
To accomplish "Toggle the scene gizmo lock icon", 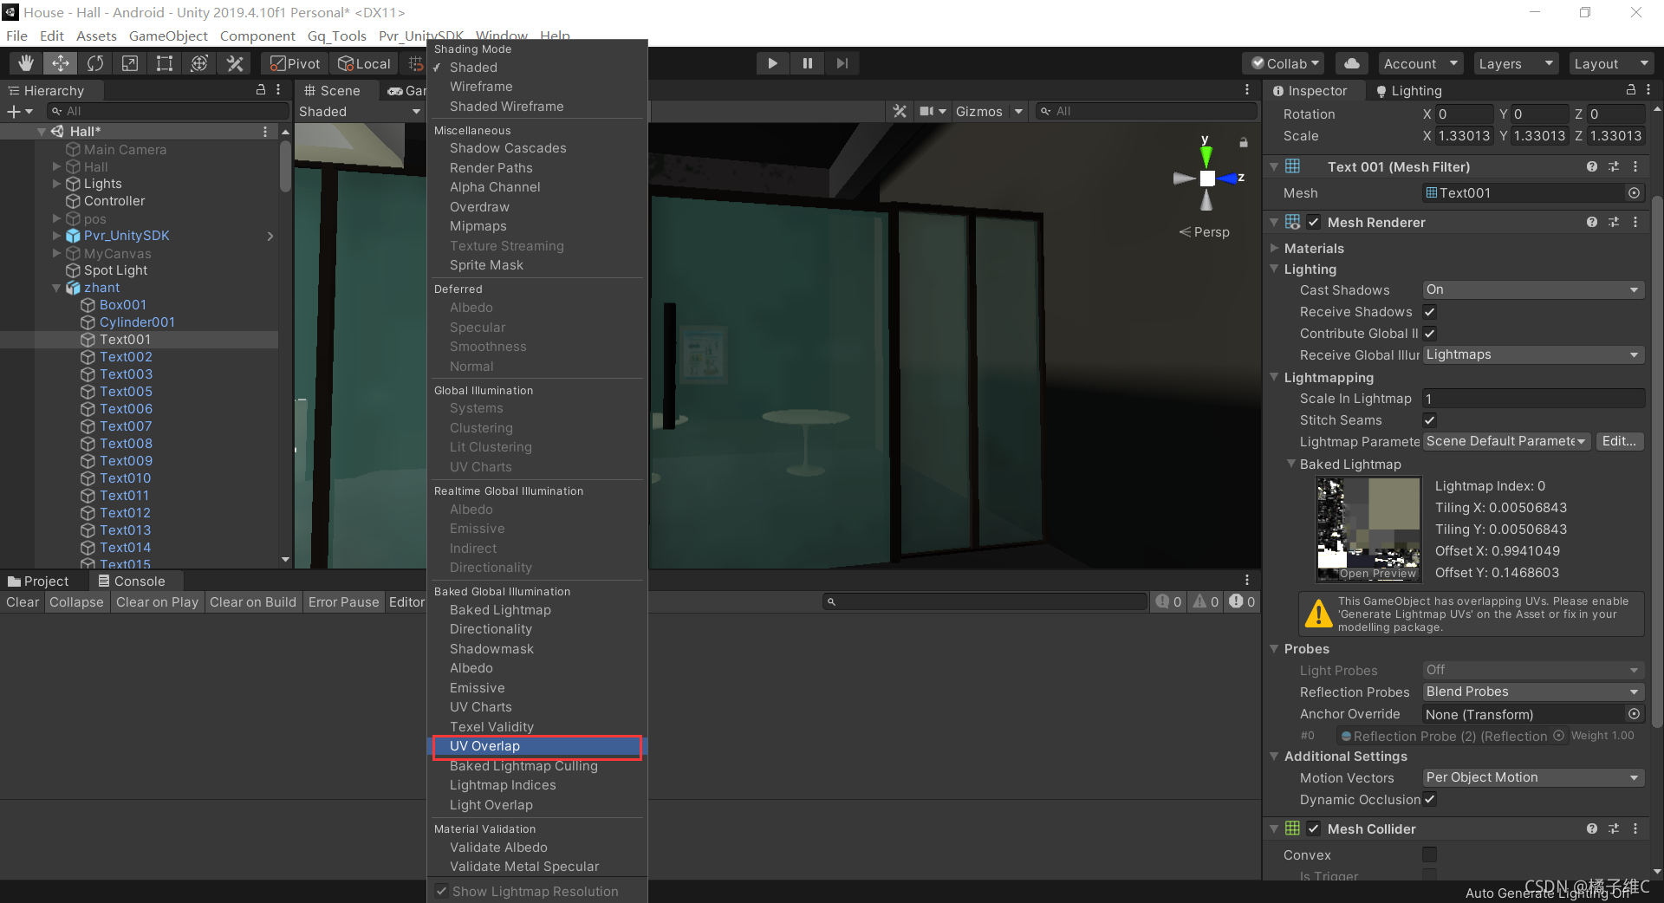I will (1243, 142).
